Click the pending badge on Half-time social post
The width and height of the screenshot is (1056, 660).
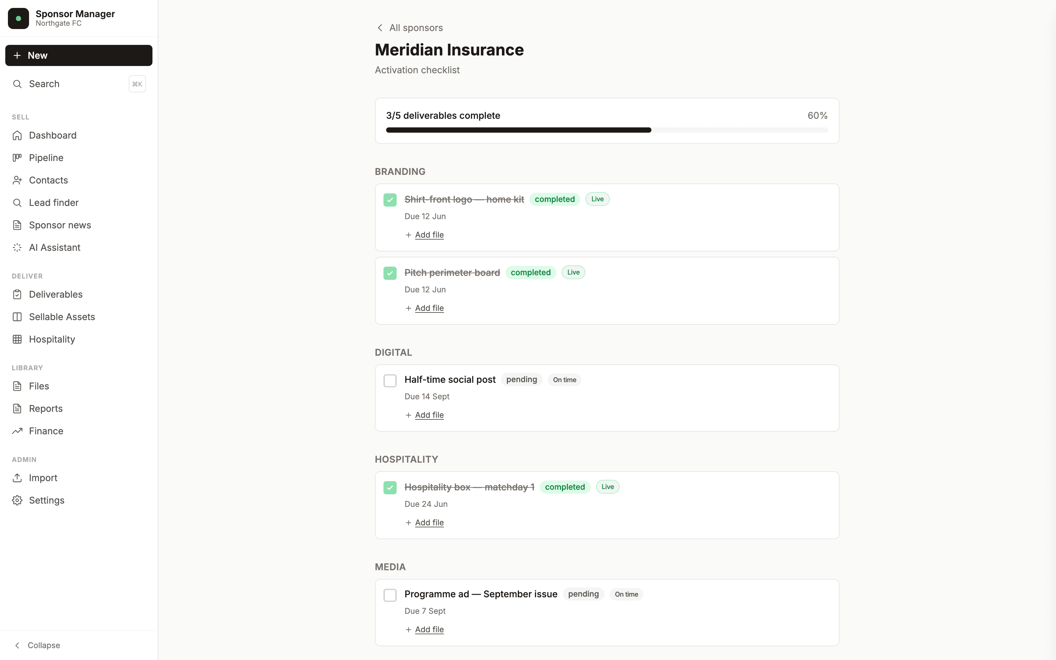click(x=521, y=380)
